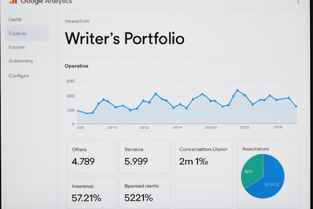Open the Configure sidebar section
The height and width of the screenshot is (209, 313).
pyautogui.click(x=19, y=76)
